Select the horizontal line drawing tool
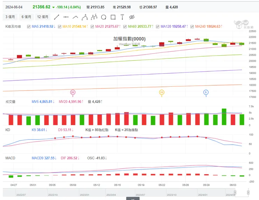 tap(66, 17)
